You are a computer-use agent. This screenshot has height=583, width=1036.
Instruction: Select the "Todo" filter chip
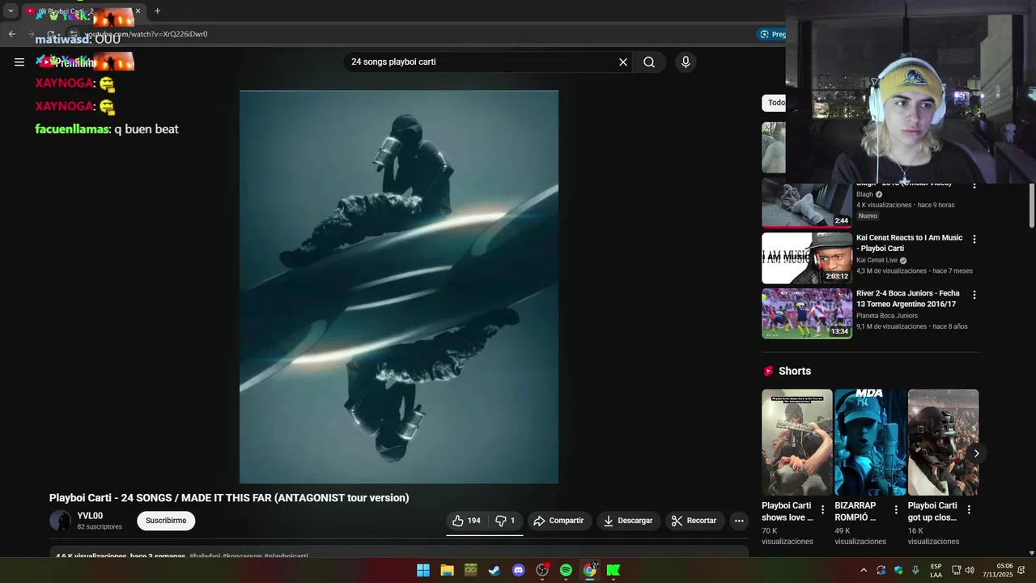(775, 103)
